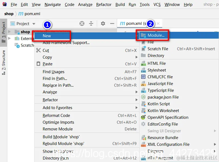Hide the Project panel with minus icon

click(x=112, y=23)
